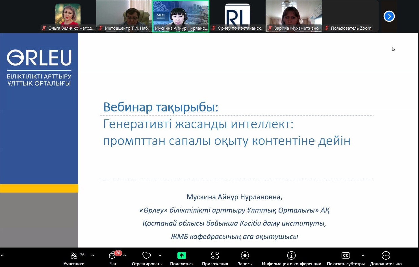Show next participants with blue arrow
Viewport: 419px width, 267px height.
tap(389, 16)
